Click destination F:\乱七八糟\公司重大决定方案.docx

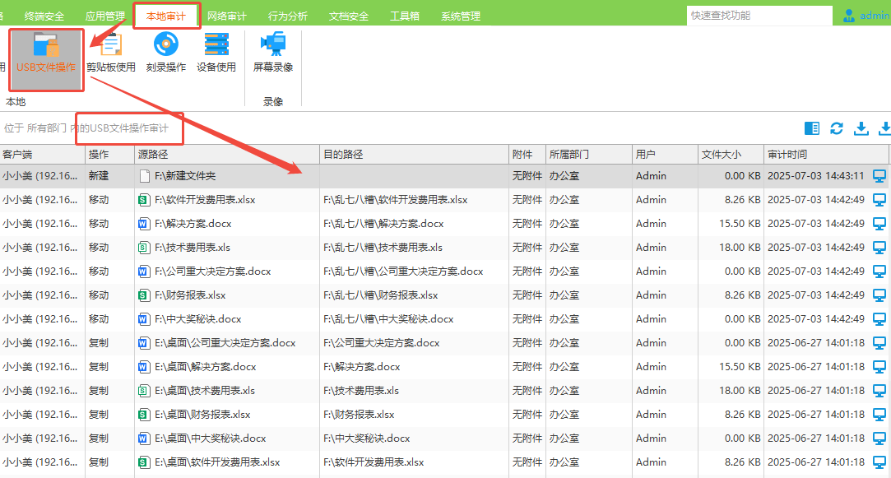pos(403,271)
